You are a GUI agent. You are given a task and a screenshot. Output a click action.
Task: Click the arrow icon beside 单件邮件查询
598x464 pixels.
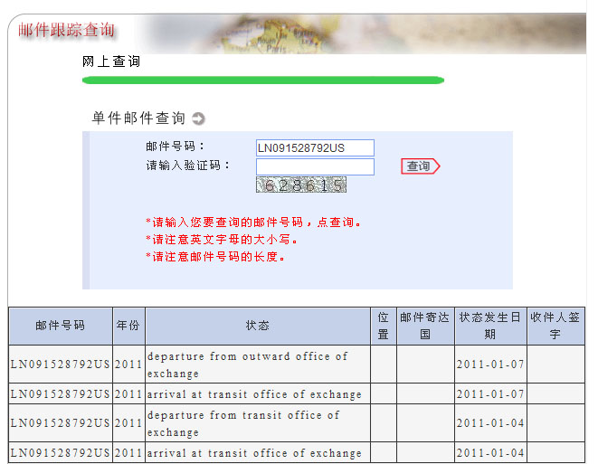198,118
